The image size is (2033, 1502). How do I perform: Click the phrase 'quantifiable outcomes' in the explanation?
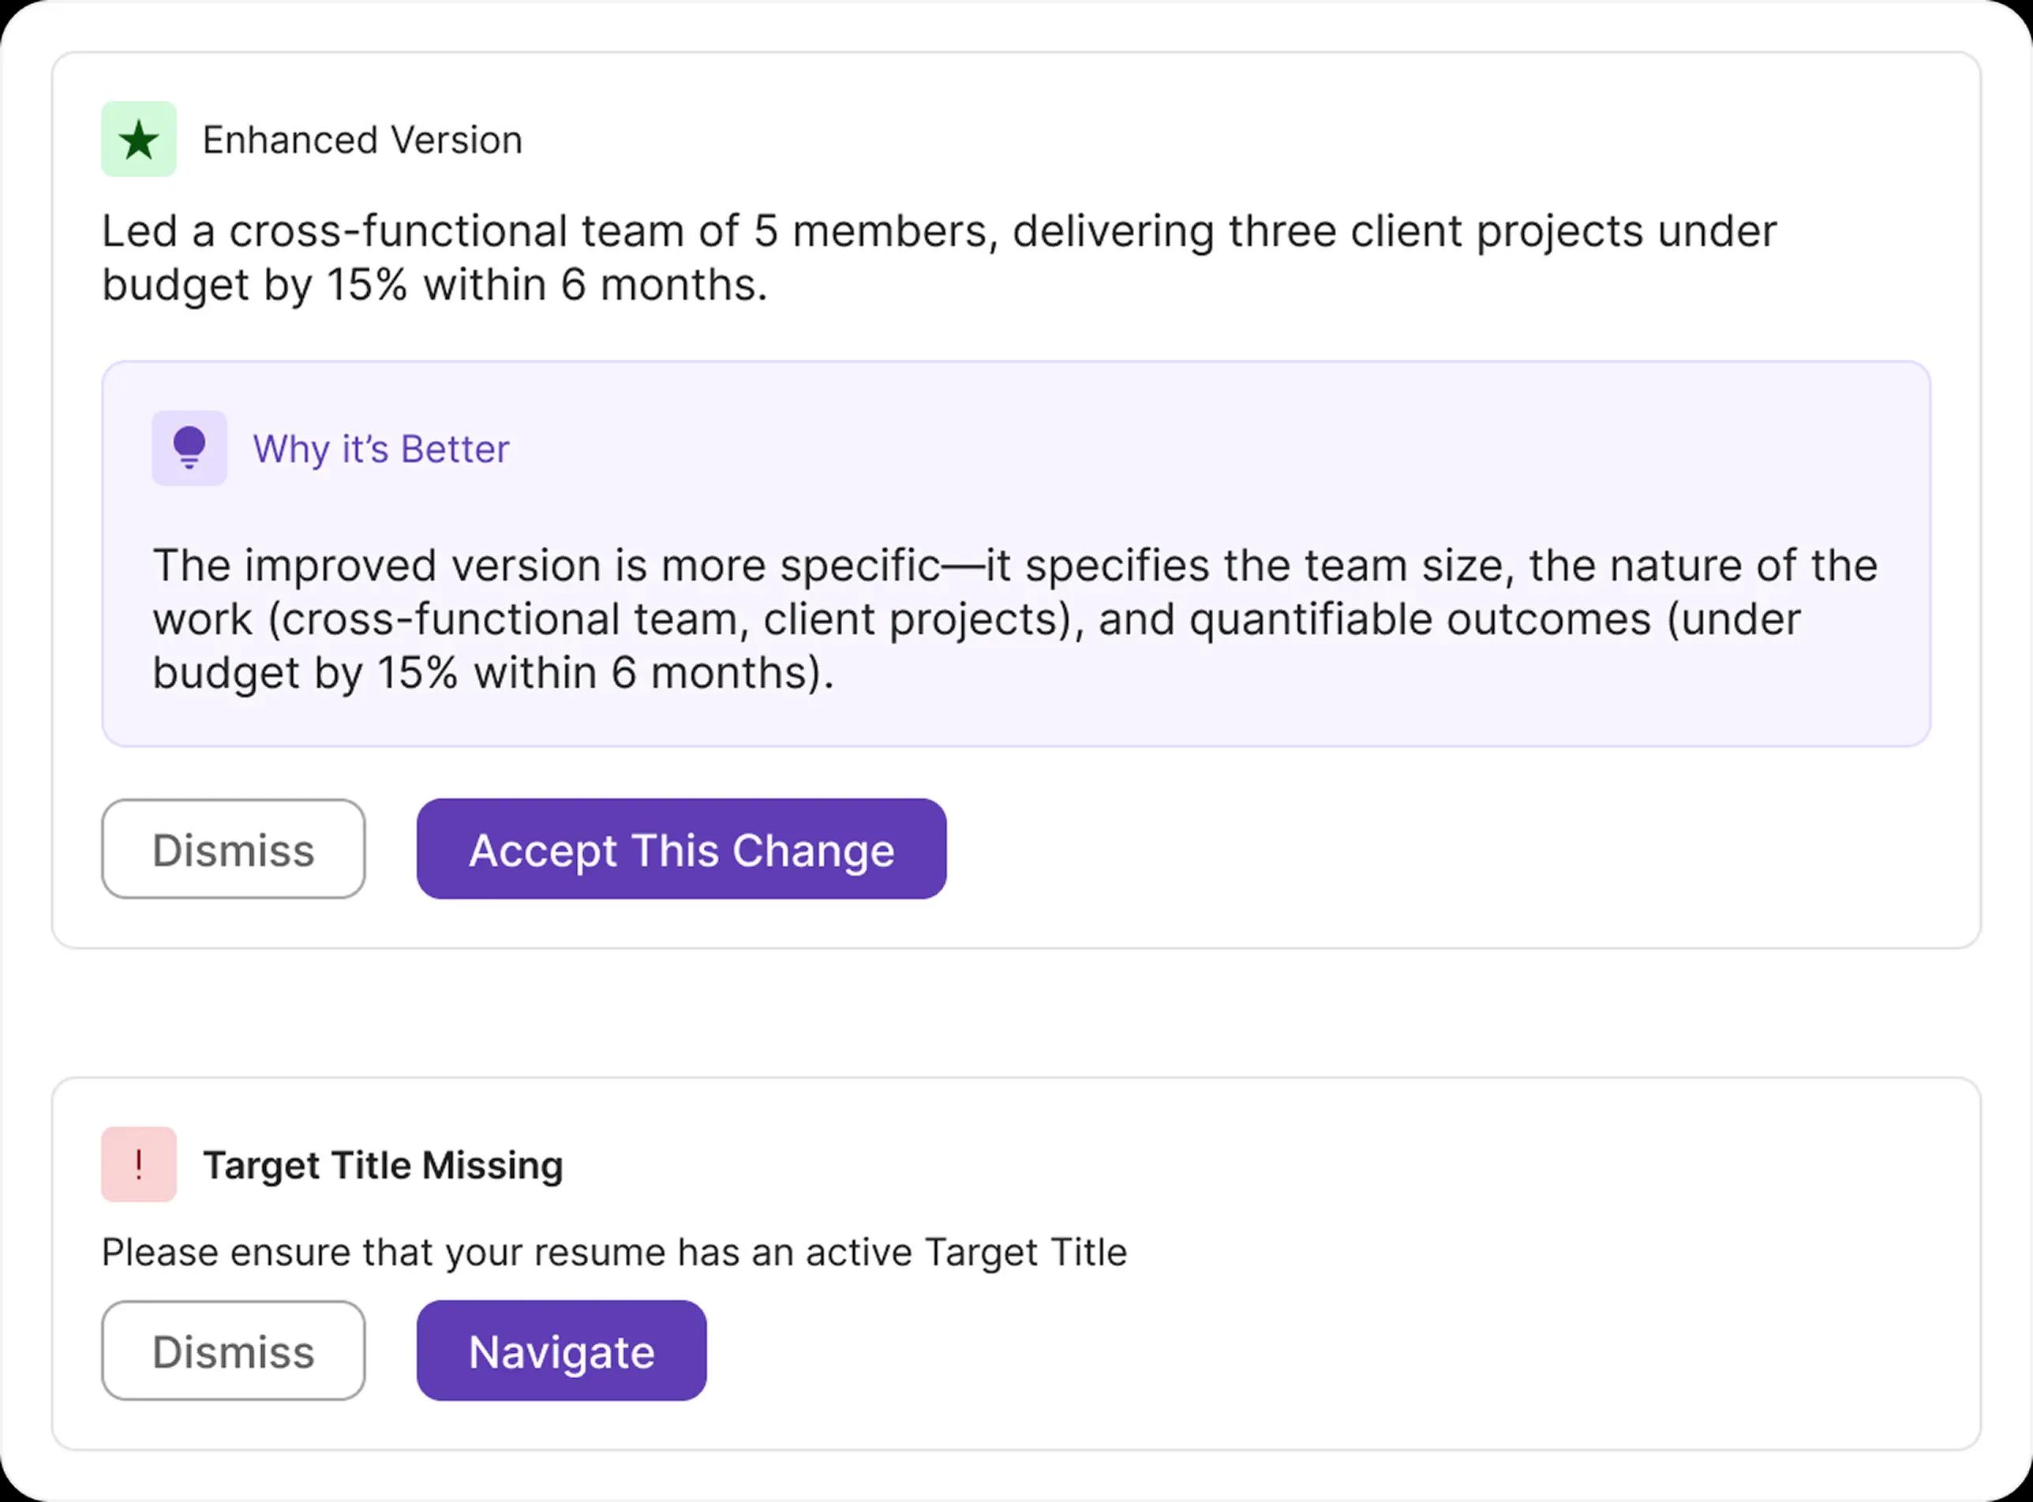point(1419,619)
